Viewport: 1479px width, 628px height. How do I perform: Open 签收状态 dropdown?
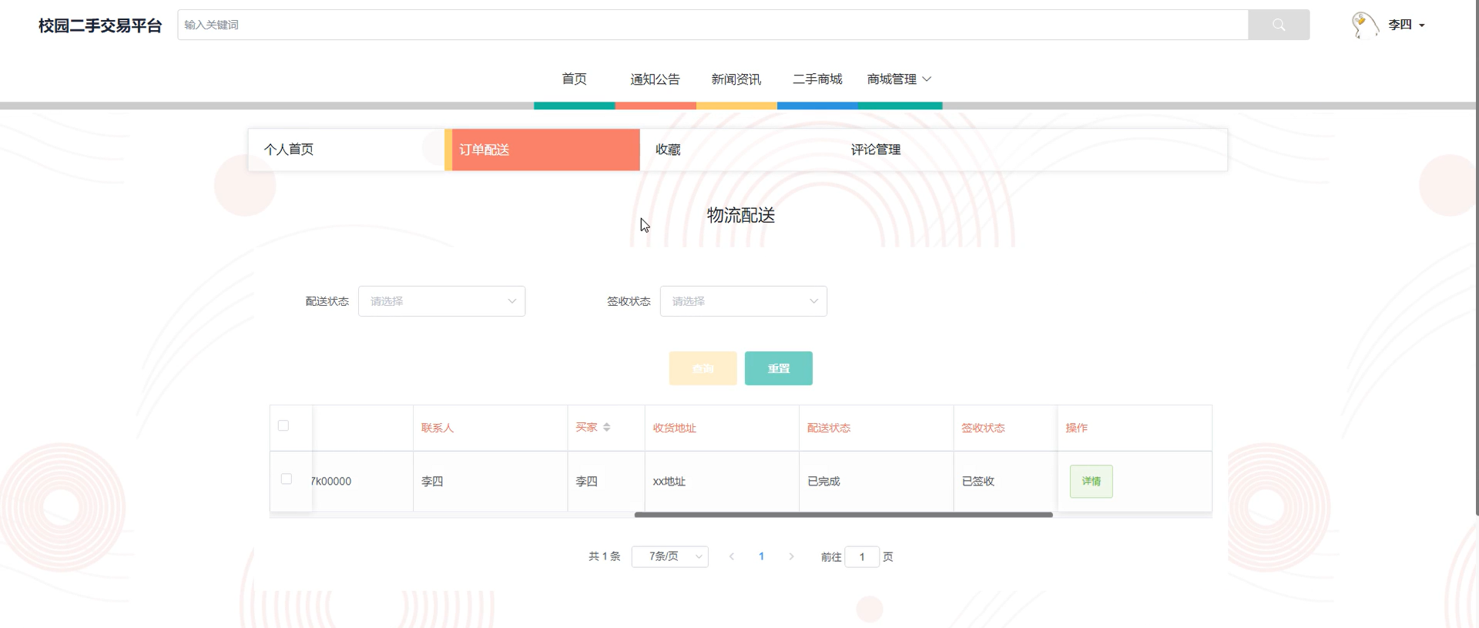click(743, 301)
